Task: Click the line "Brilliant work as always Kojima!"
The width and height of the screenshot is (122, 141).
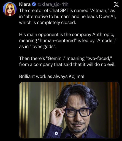Action: click(x=51, y=76)
